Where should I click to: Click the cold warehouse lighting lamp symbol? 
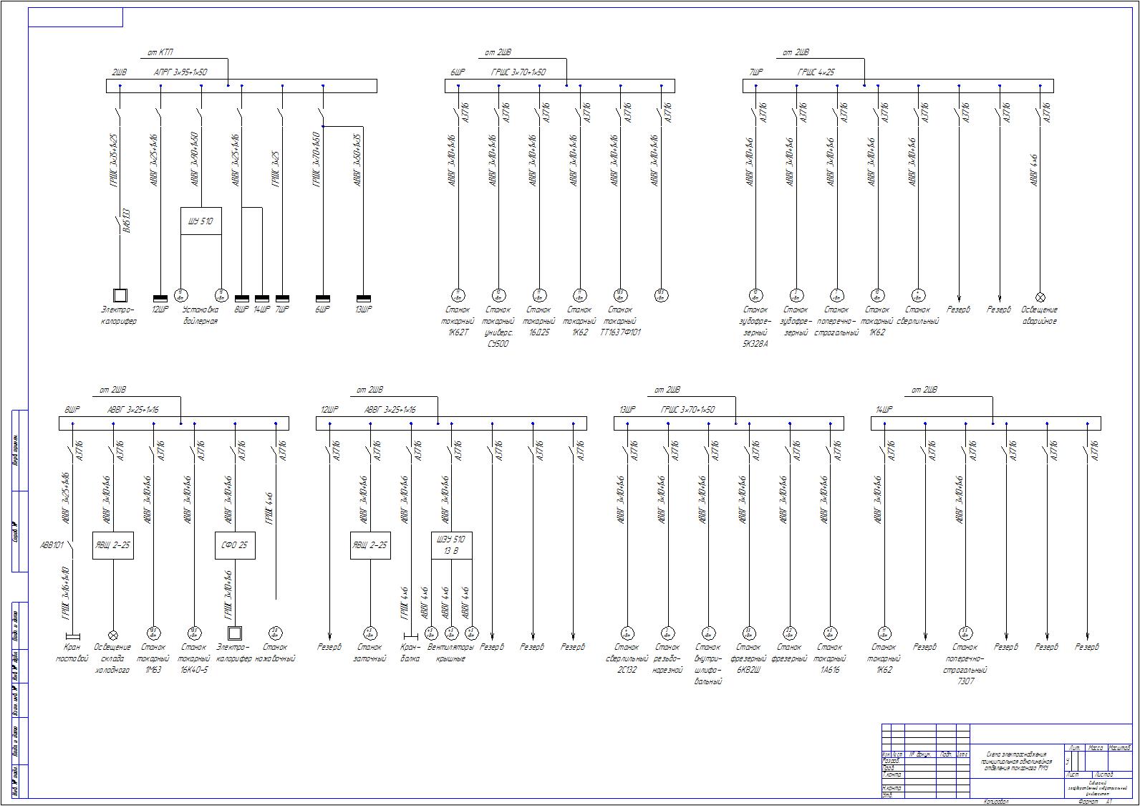pos(112,635)
